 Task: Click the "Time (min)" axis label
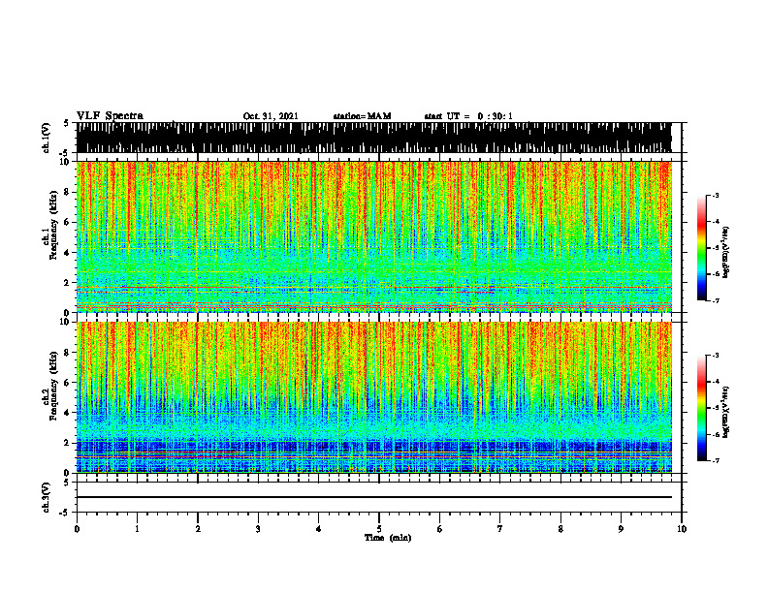tap(388, 538)
